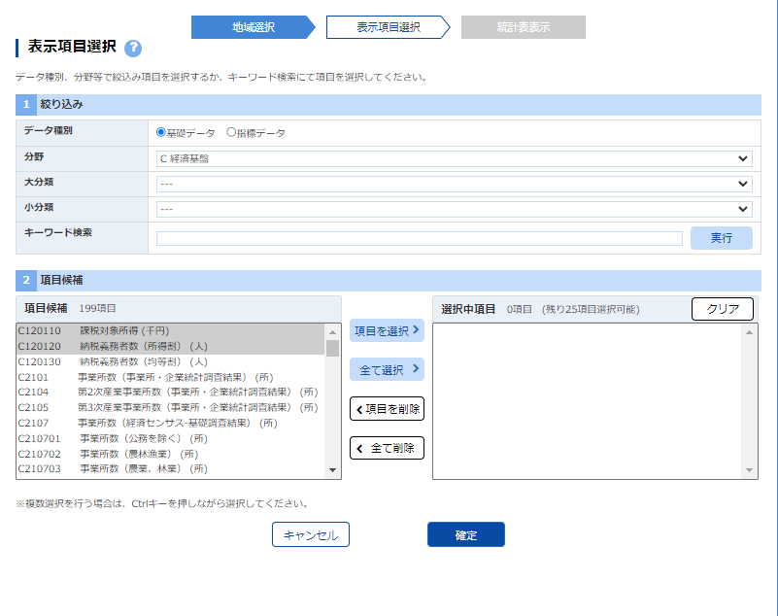Open the 分野 dropdown showing C 経済基盤
Viewport: 778px width, 616px height.
tap(454, 158)
